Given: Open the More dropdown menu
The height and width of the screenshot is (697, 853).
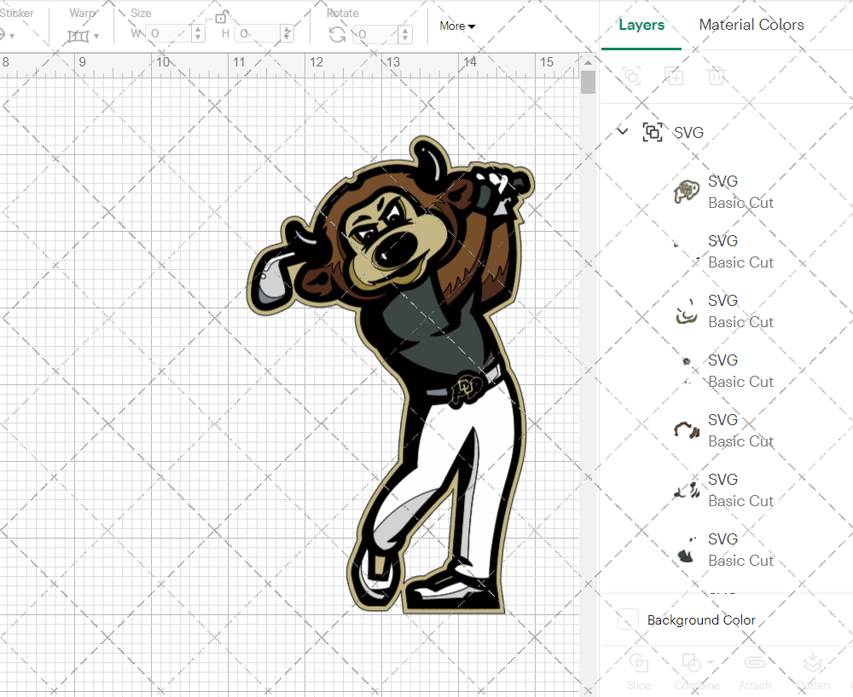Looking at the screenshot, I should pos(457,26).
